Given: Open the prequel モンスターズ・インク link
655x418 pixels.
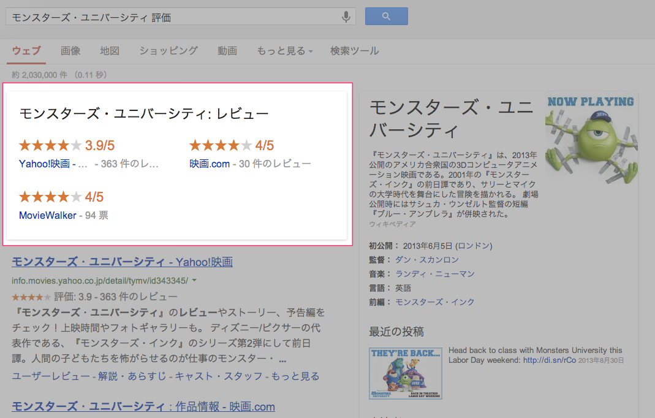Looking at the screenshot, I should [435, 302].
